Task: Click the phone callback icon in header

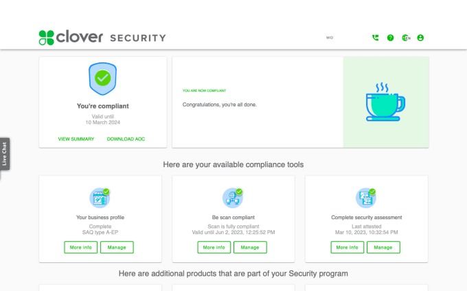Action: coord(375,38)
